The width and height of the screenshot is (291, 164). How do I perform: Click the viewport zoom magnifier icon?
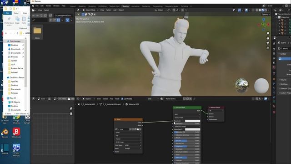(x=268, y=33)
